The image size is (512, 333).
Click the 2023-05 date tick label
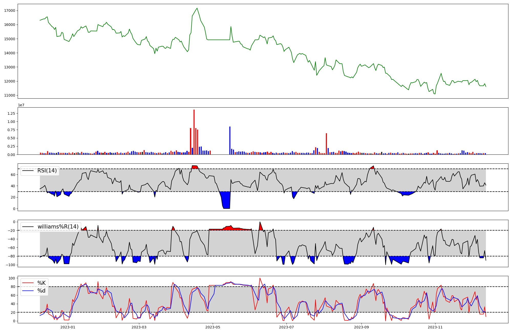(x=212, y=327)
